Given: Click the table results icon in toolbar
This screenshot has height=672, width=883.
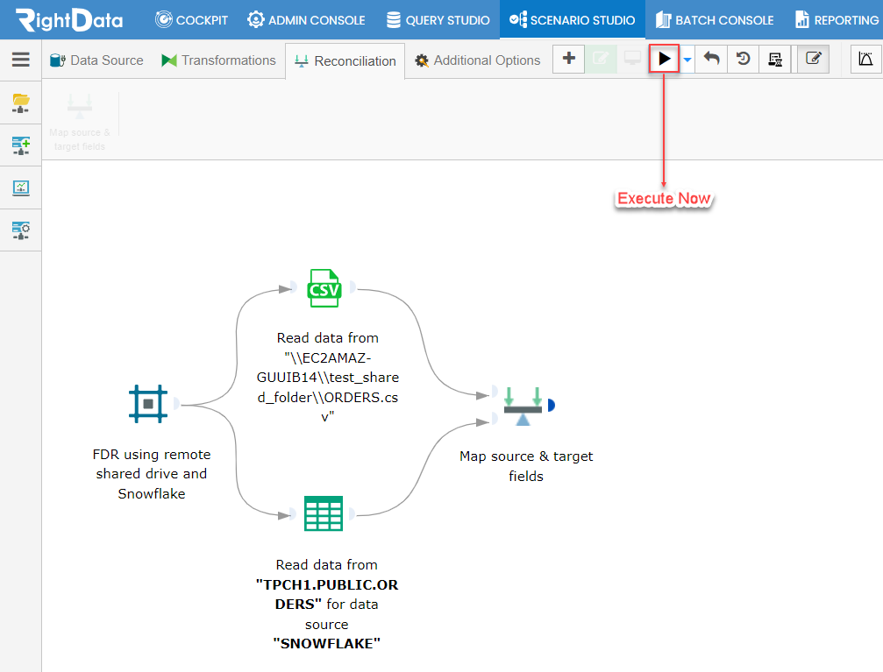Looking at the screenshot, I should pos(775,59).
